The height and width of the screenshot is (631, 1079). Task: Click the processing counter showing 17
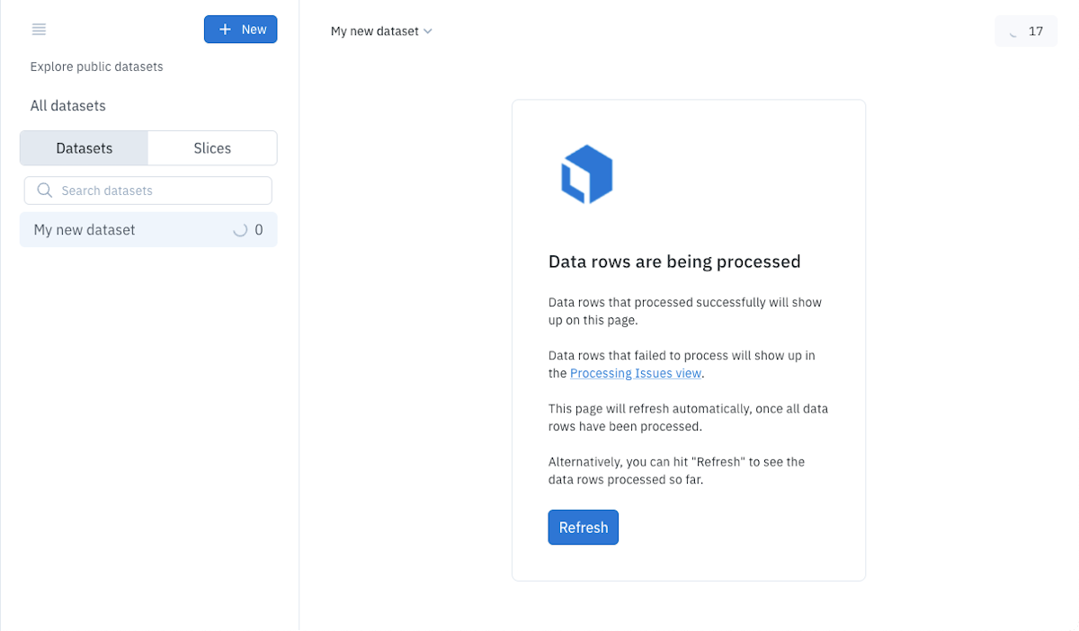point(1026,31)
